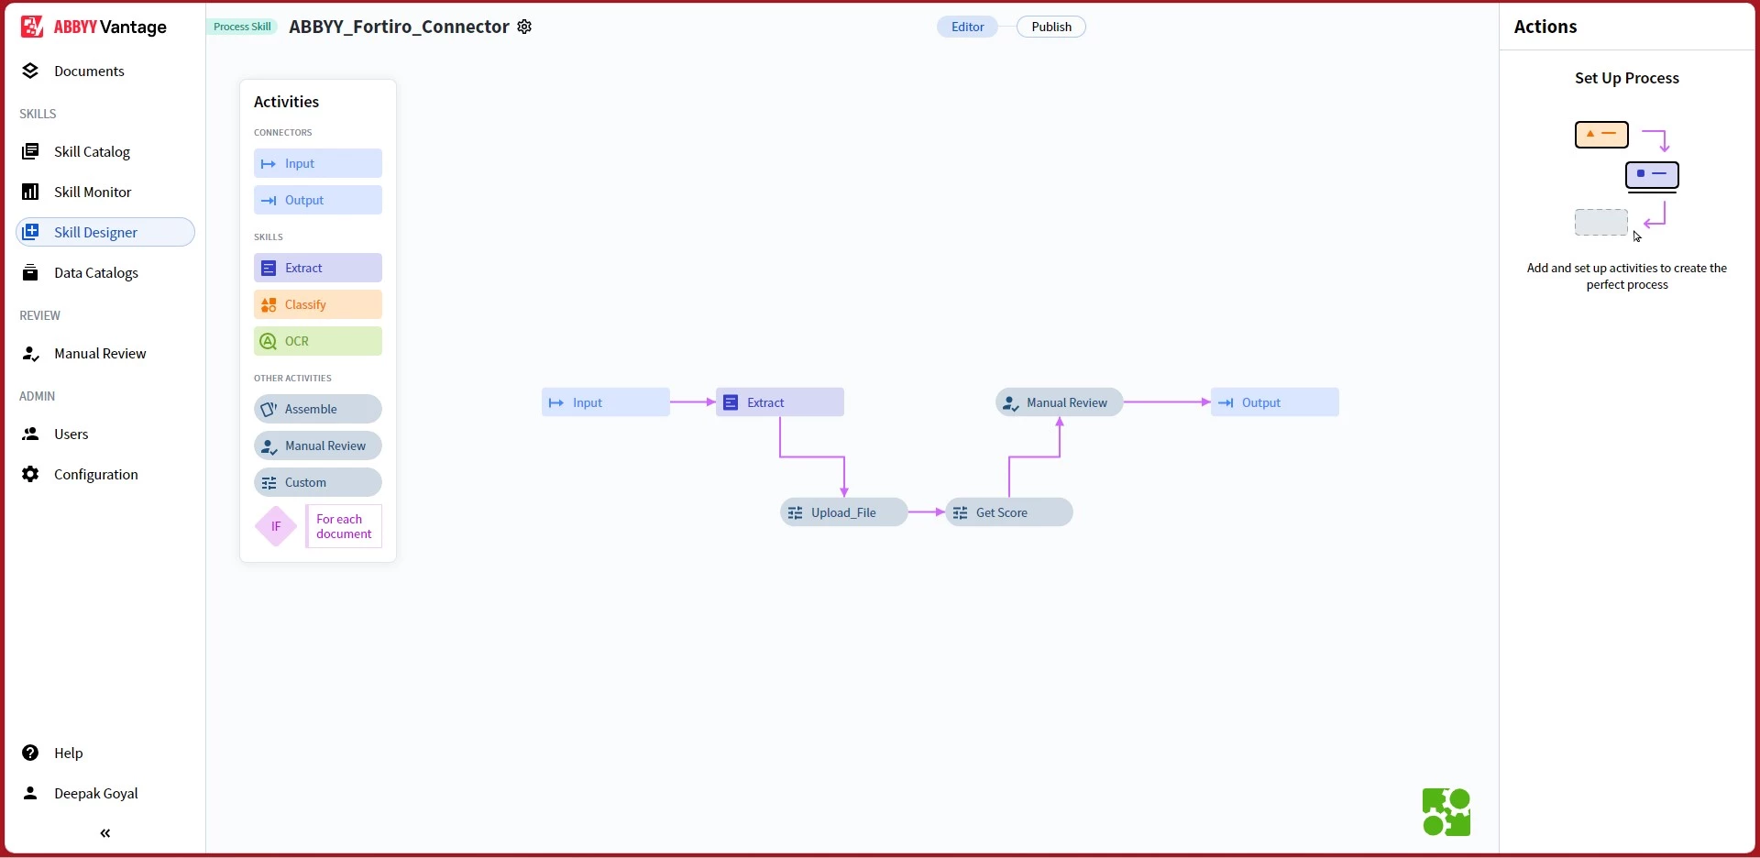
Task: Click the Process Skill badge
Action: coord(242,27)
